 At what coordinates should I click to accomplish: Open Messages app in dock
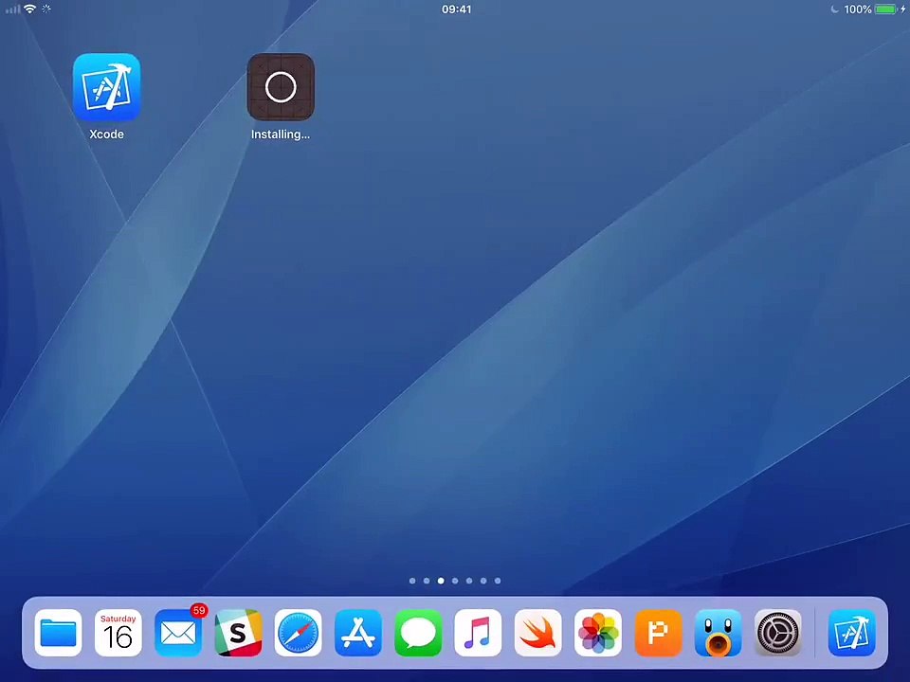pos(418,633)
